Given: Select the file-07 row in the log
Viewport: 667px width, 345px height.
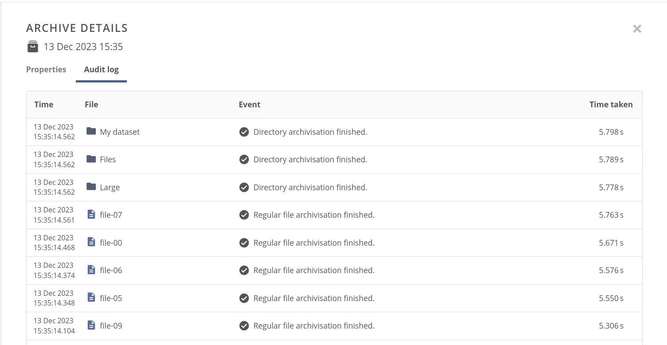Looking at the screenshot, I should tap(310, 215).
